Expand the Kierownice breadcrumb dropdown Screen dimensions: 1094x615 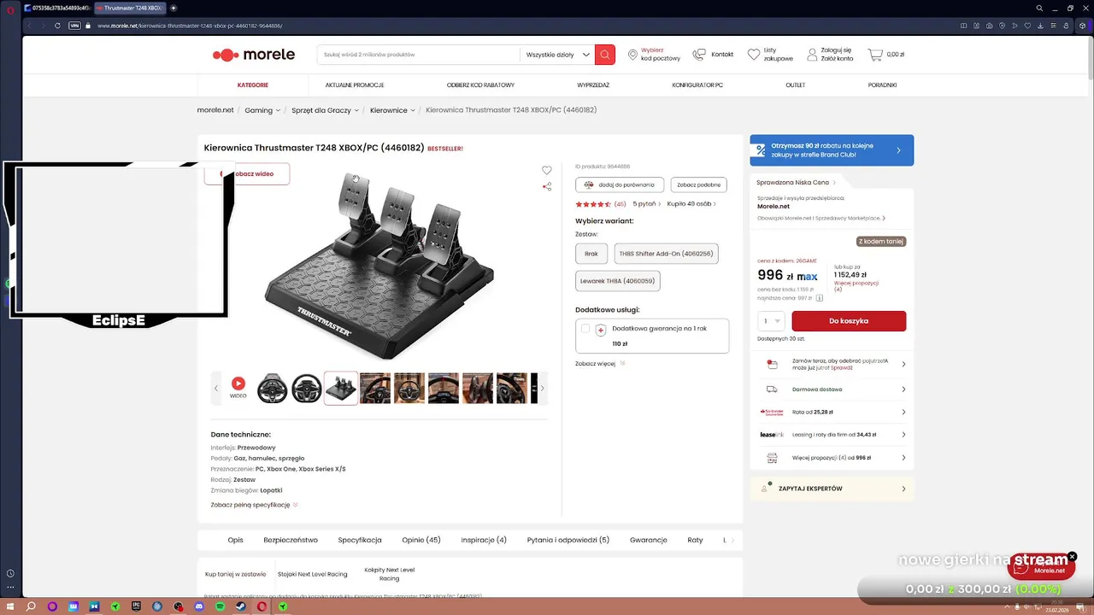coord(413,110)
